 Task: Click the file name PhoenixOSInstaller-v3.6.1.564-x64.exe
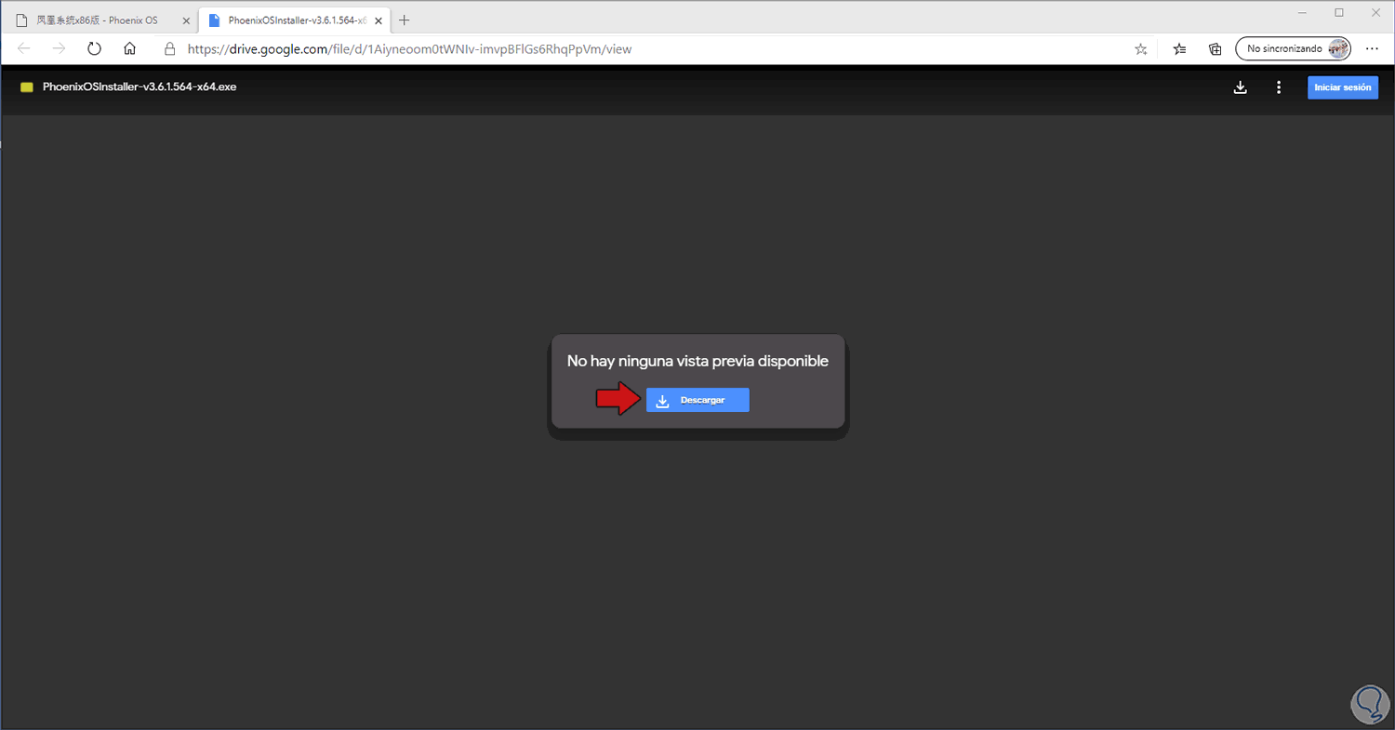[x=139, y=87]
